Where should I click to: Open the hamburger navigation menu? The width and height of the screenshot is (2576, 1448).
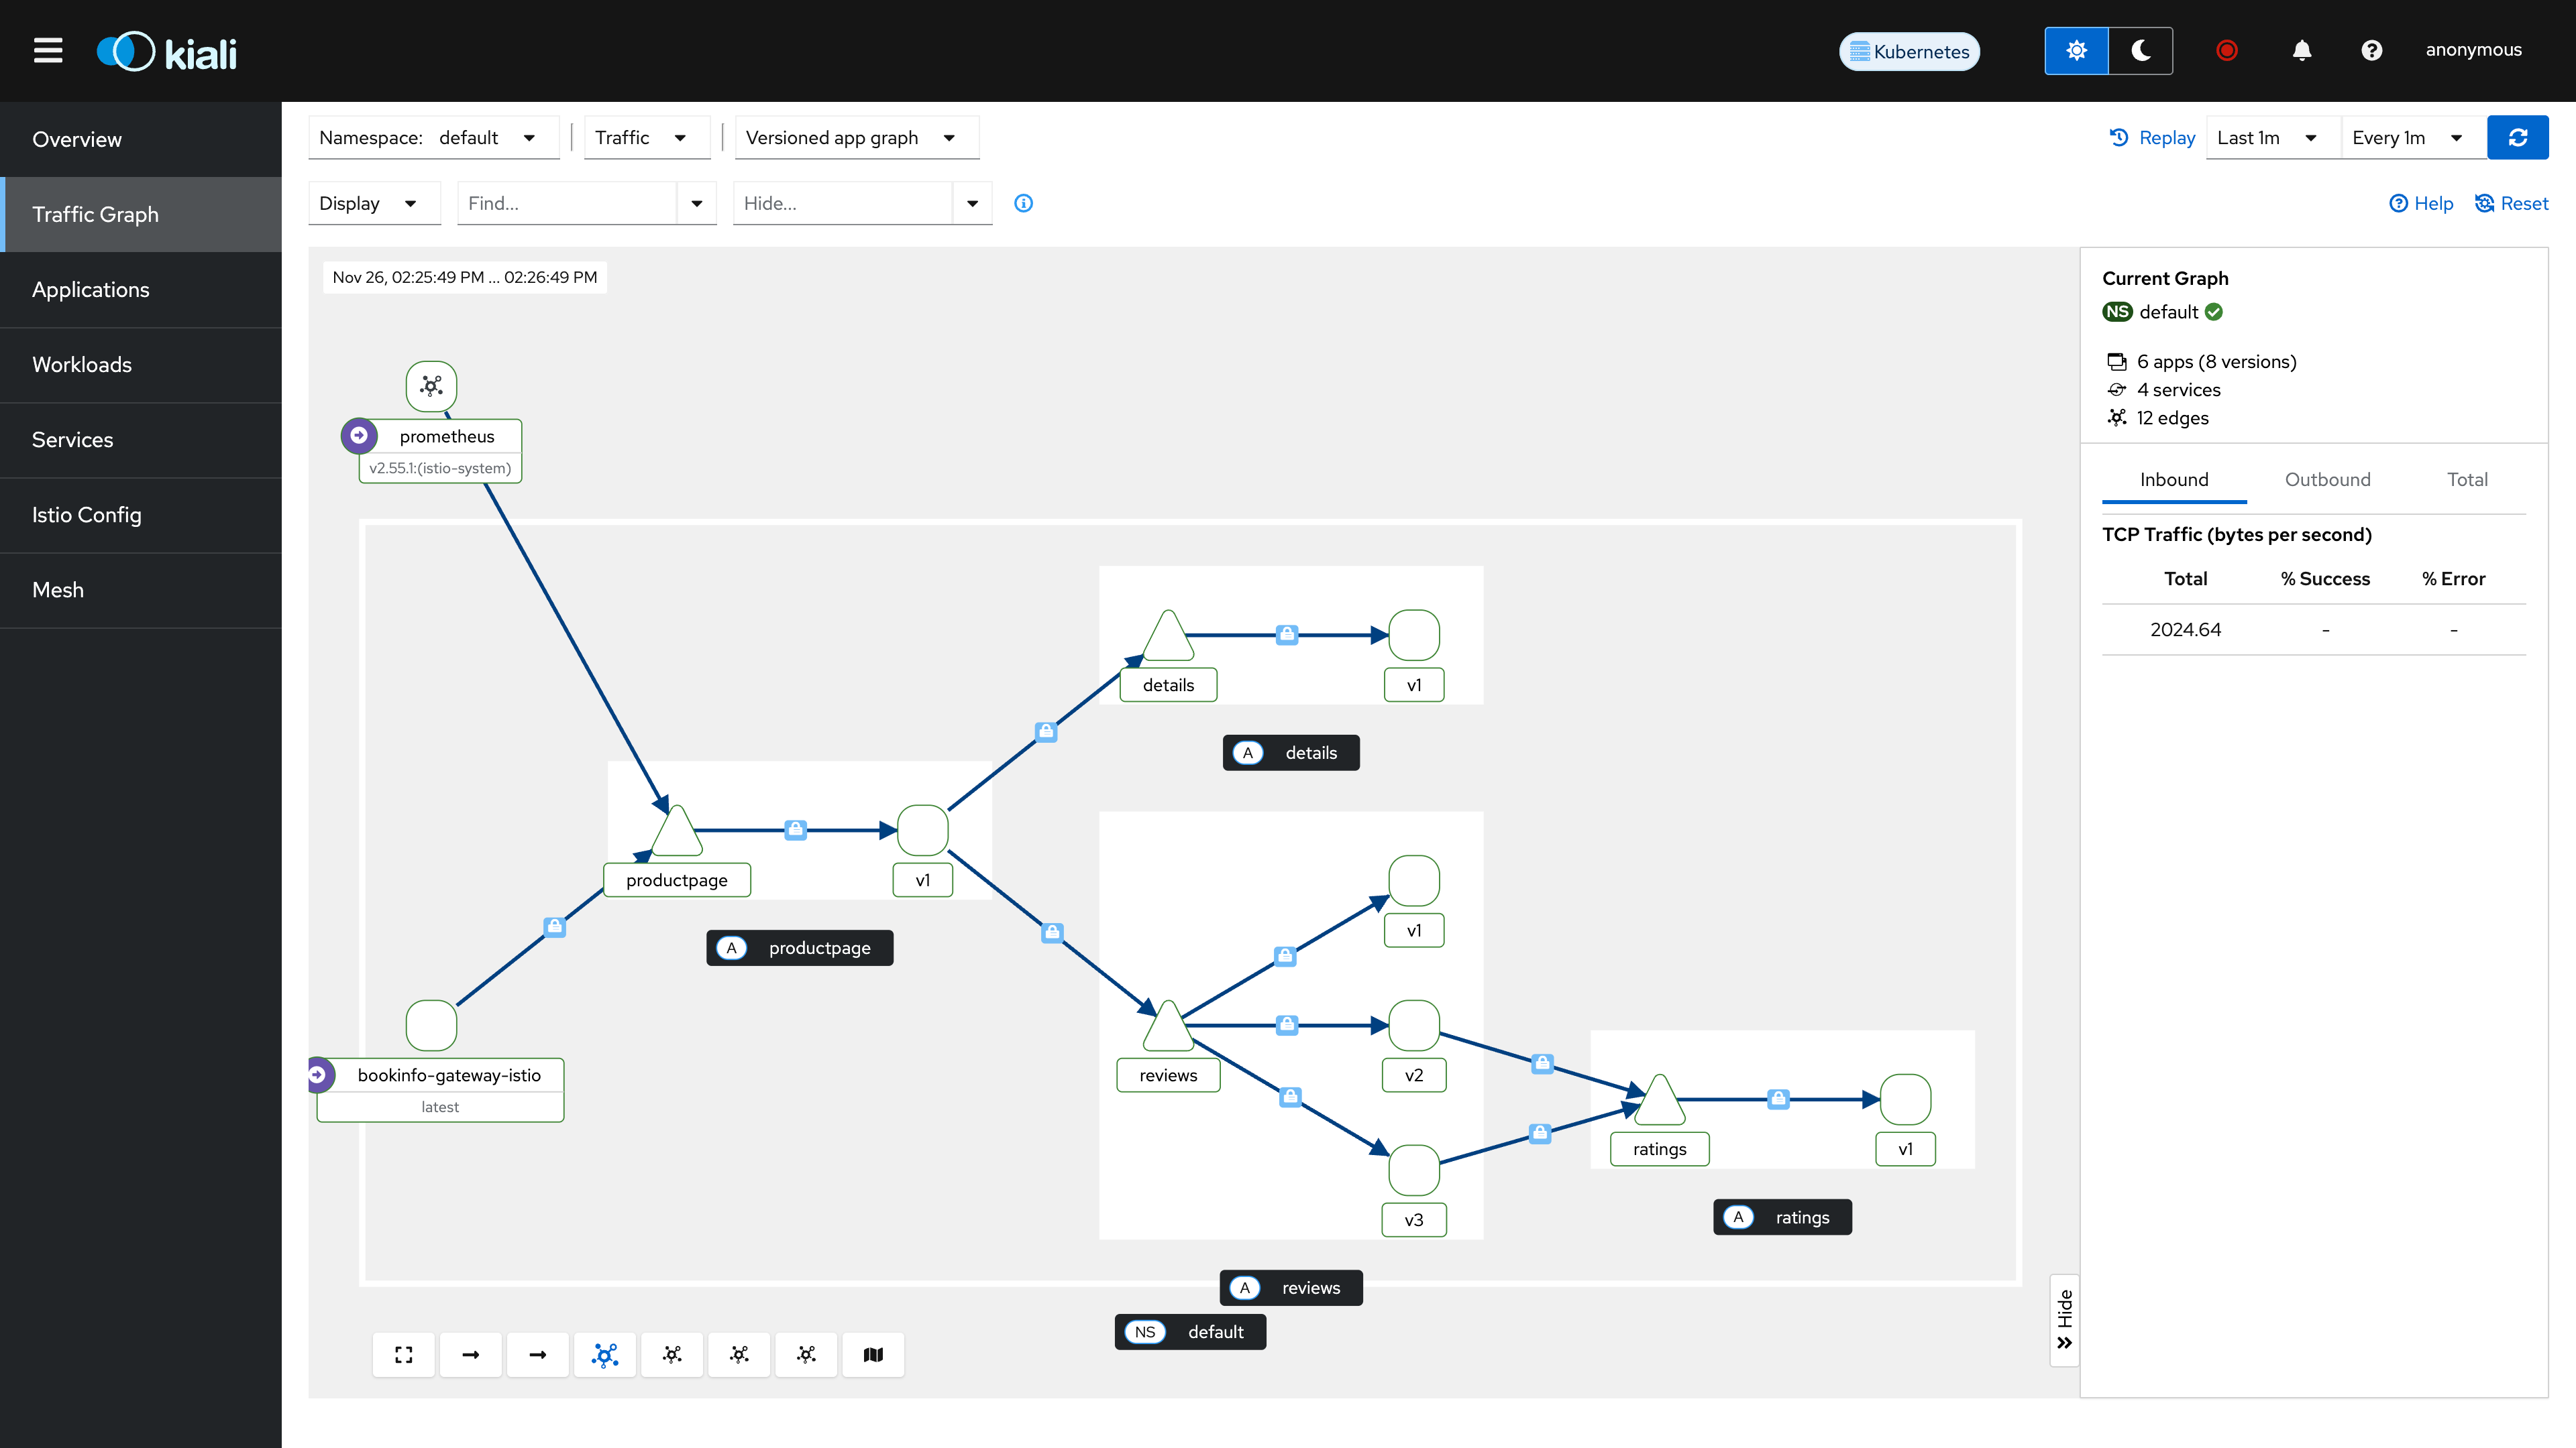pyautogui.click(x=48, y=50)
